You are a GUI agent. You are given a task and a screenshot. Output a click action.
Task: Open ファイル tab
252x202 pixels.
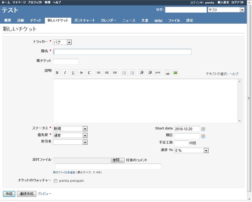(x=174, y=20)
